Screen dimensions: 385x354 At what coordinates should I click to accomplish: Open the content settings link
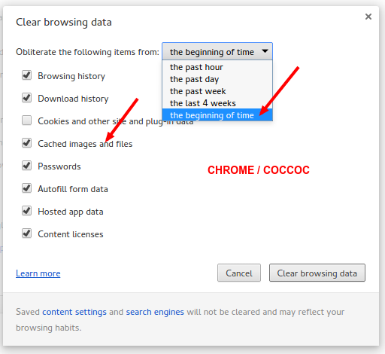coord(74,312)
